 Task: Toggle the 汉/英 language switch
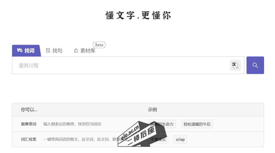(235, 65)
